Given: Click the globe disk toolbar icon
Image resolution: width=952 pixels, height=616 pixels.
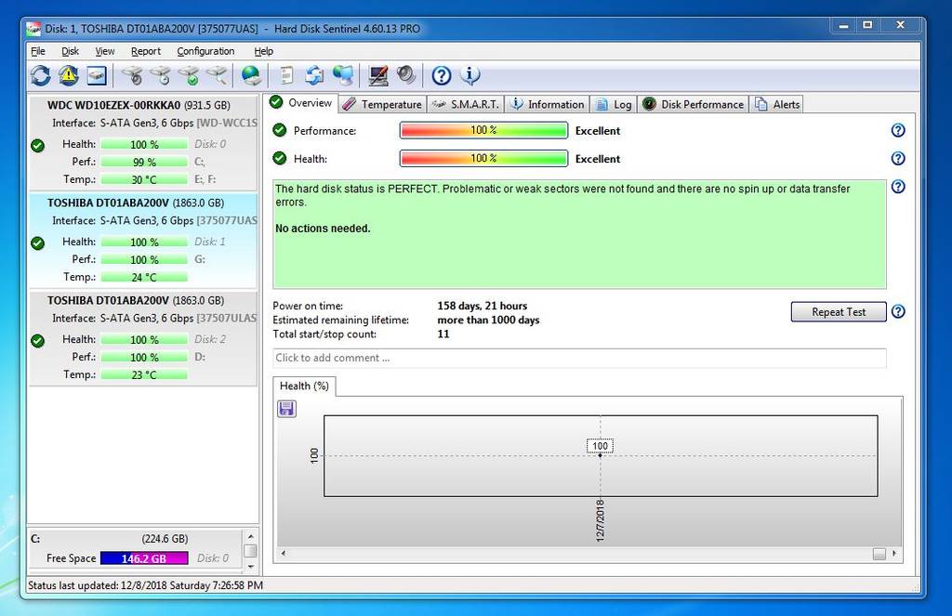Looking at the screenshot, I should (x=251, y=75).
